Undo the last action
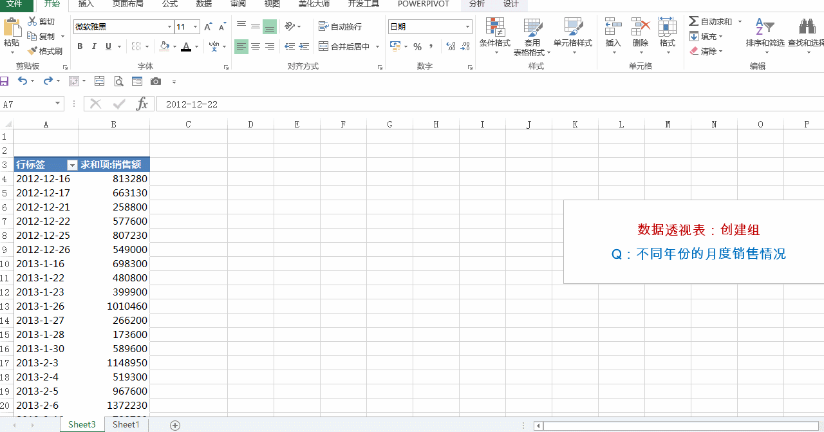 (x=23, y=81)
